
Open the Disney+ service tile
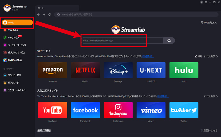click(118, 70)
